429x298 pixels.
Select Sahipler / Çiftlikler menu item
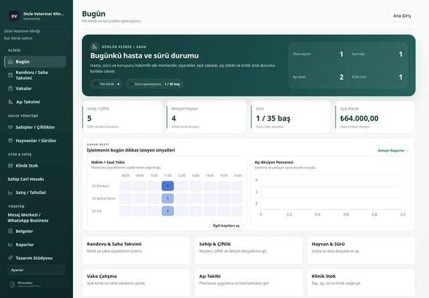(35, 127)
